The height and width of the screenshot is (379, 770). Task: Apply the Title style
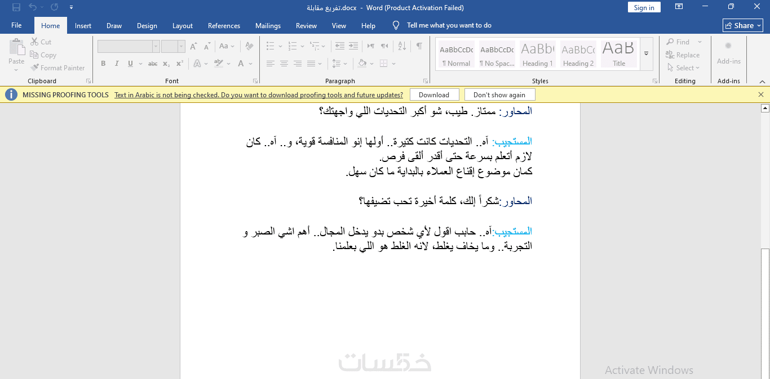[619, 55]
